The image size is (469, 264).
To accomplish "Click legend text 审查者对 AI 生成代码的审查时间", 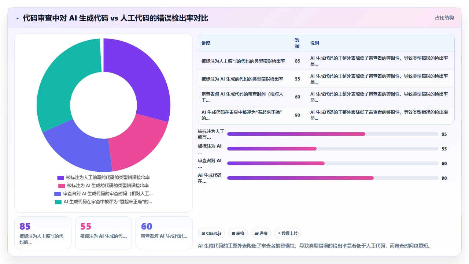I will click(x=108, y=194).
